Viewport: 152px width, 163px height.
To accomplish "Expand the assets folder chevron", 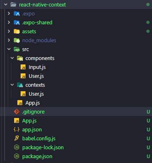I will coord(9,31).
